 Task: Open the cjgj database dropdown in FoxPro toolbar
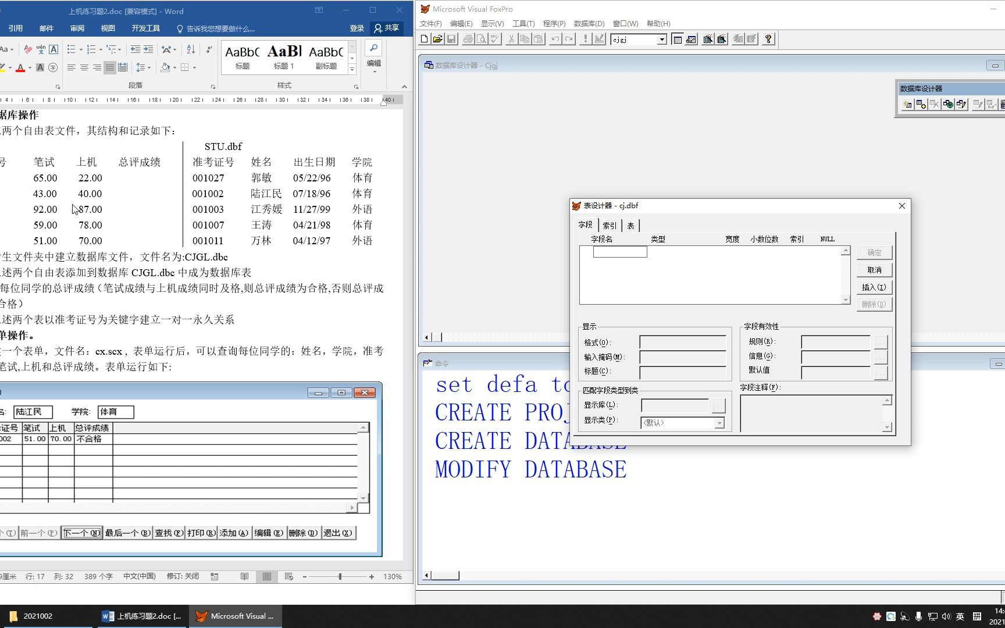point(662,40)
